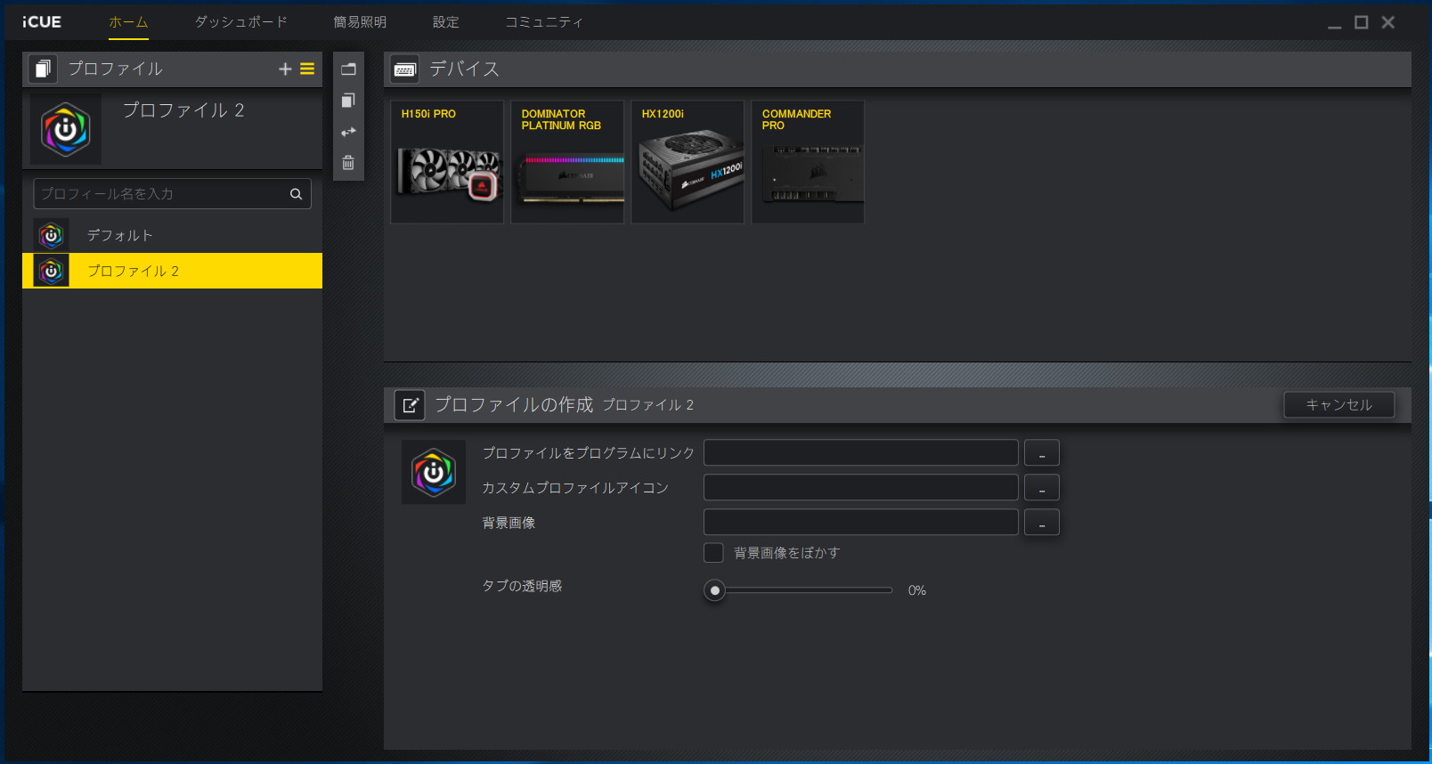Click the タブの透明感 label
1432x764 pixels.
[x=522, y=586]
